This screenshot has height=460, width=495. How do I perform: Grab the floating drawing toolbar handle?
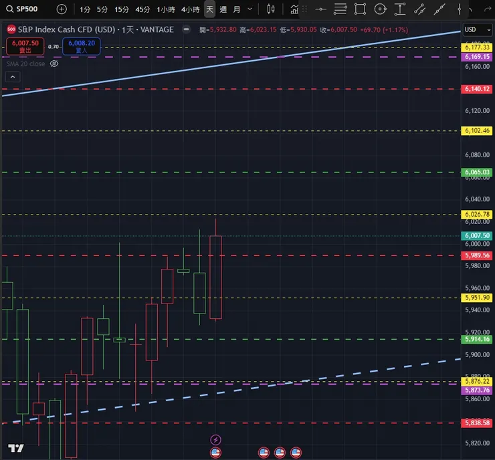click(304, 9)
